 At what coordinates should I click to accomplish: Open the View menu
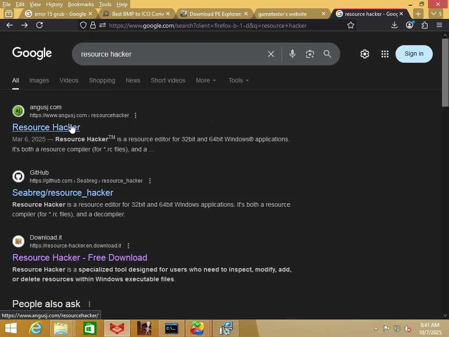(x=35, y=4)
